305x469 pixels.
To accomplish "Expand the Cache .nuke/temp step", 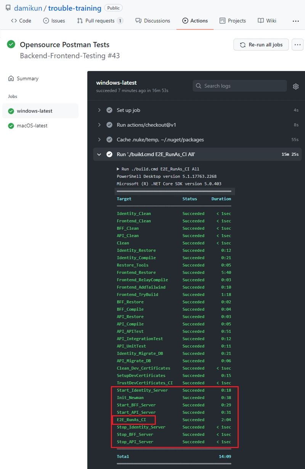I will click(x=99, y=140).
